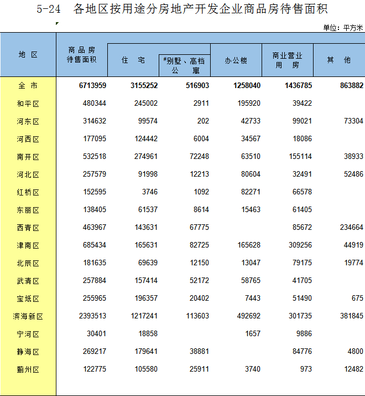Viewport: 365px width, 396px height.
Task: Select the cell with value 516903
Action: 197,85
